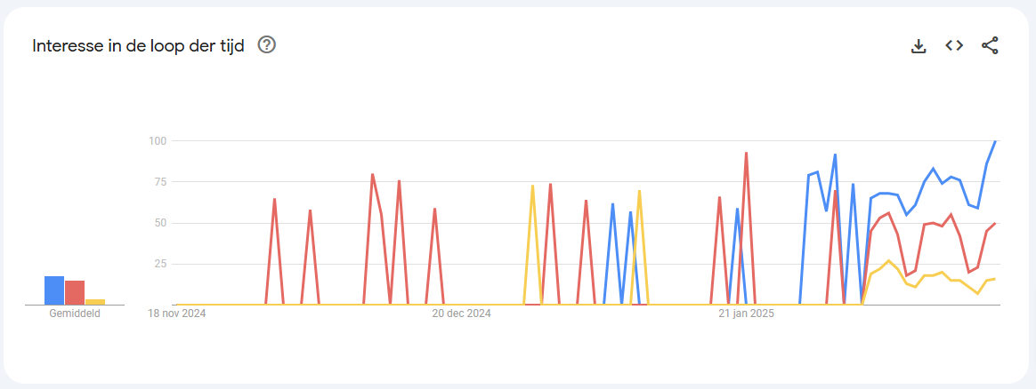Click the yellow average bar

[95, 302]
